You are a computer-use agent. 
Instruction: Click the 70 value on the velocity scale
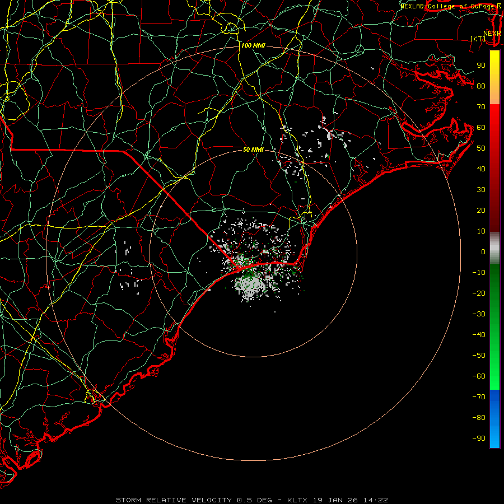pyautogui.click(x=481, y=107)
